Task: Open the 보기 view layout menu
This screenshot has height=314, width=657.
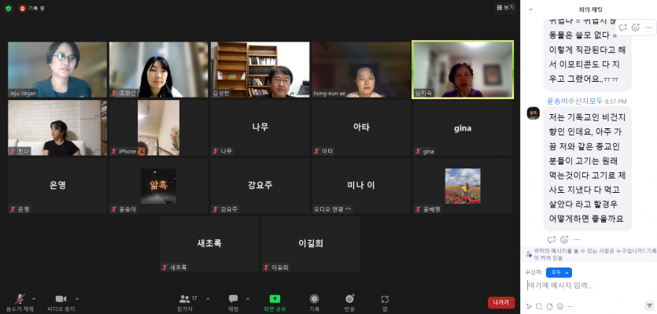Action: click(505, 7)
